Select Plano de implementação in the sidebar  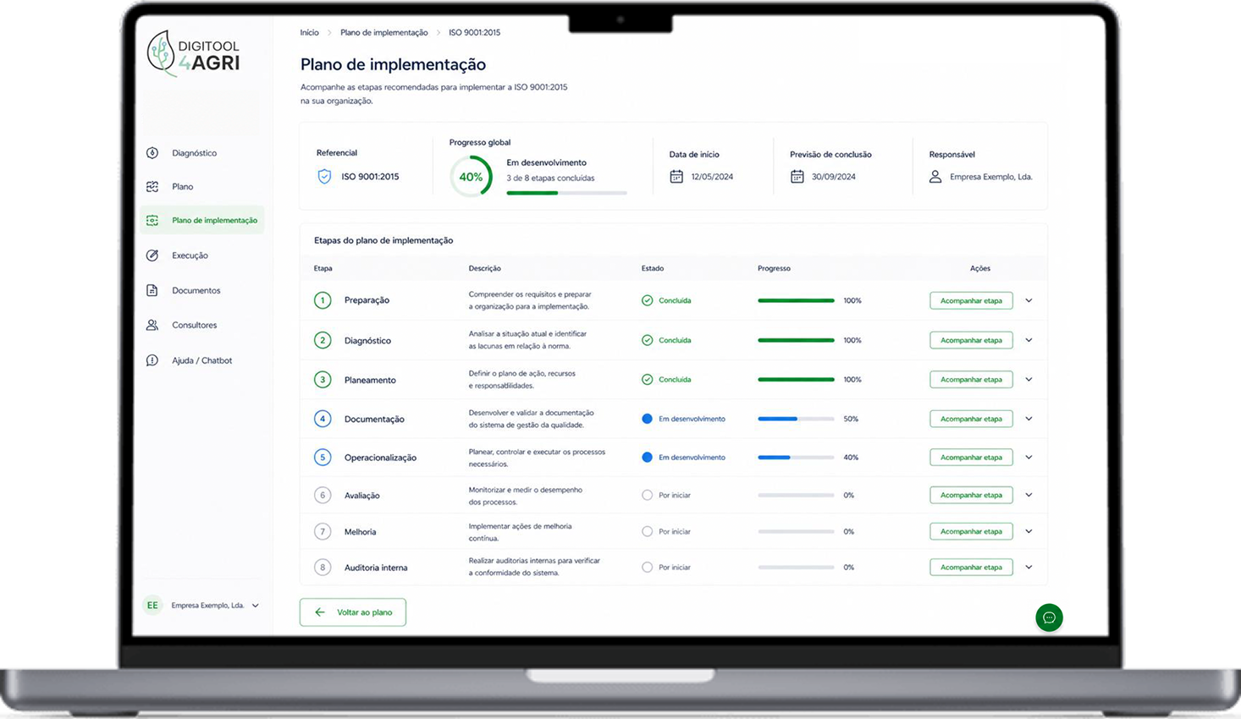coord(202,220)
